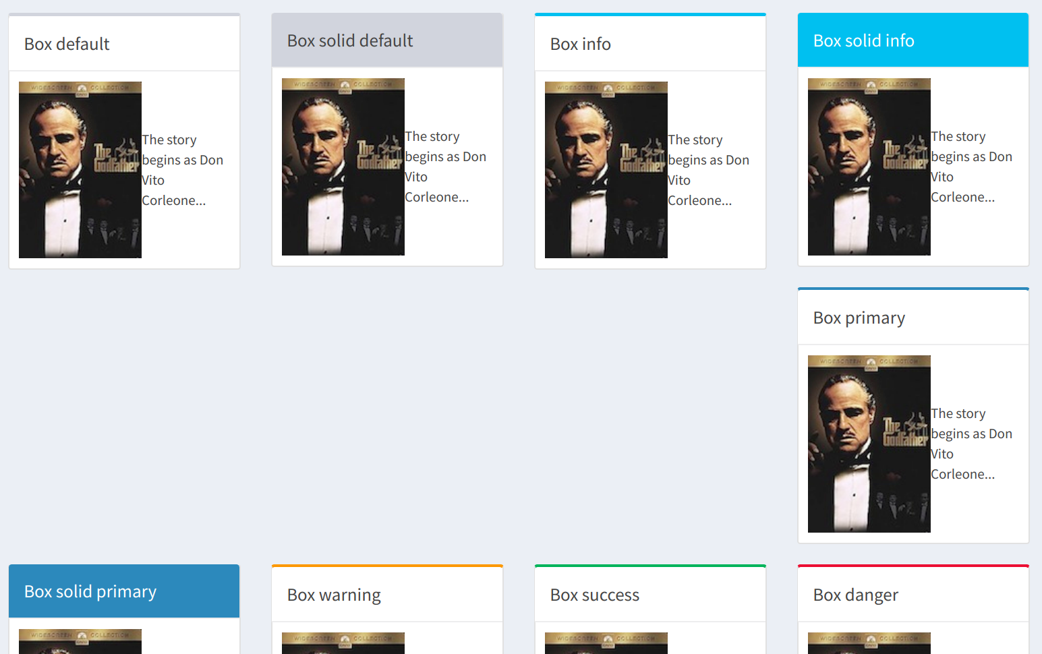This screenshot has width=1042, height=654.
Task: Click the story text in Box primary
Action: (x=972, y=443)
